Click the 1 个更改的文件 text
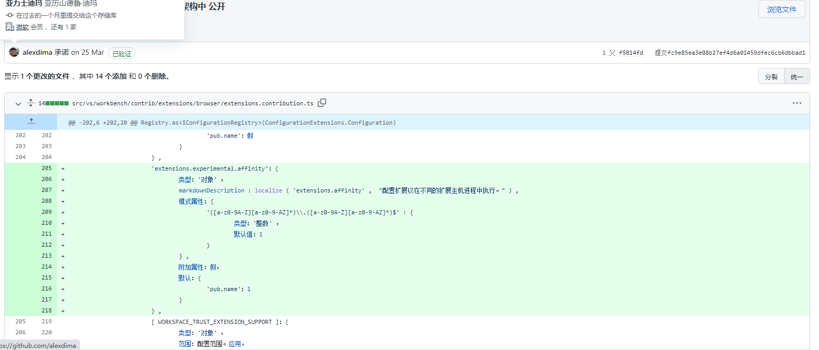 [45, 76]
